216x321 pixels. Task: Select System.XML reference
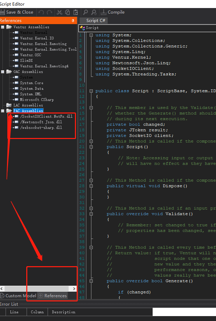[x=30, y=94]
